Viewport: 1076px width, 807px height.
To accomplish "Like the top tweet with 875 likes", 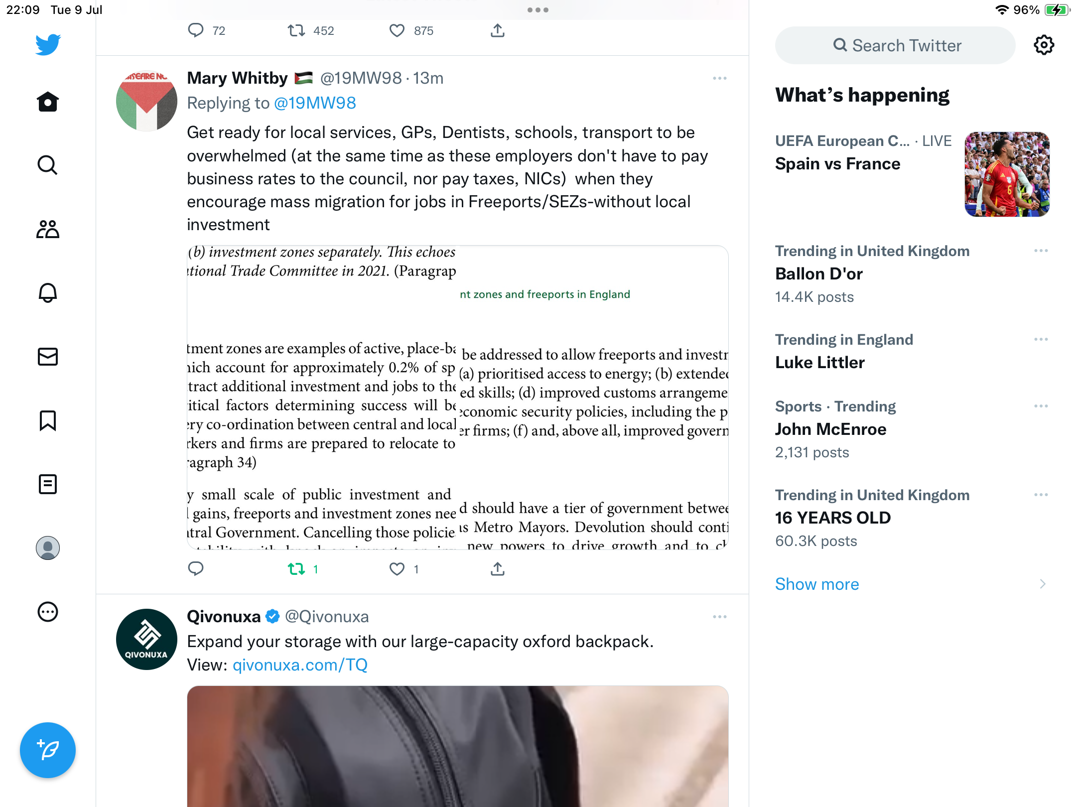I will pos(397,31).
